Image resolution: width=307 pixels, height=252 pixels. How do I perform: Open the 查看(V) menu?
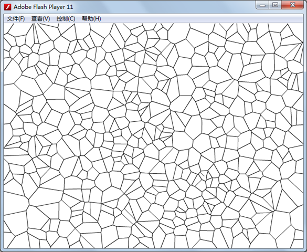pyautogui.click(x=40, y=19)
